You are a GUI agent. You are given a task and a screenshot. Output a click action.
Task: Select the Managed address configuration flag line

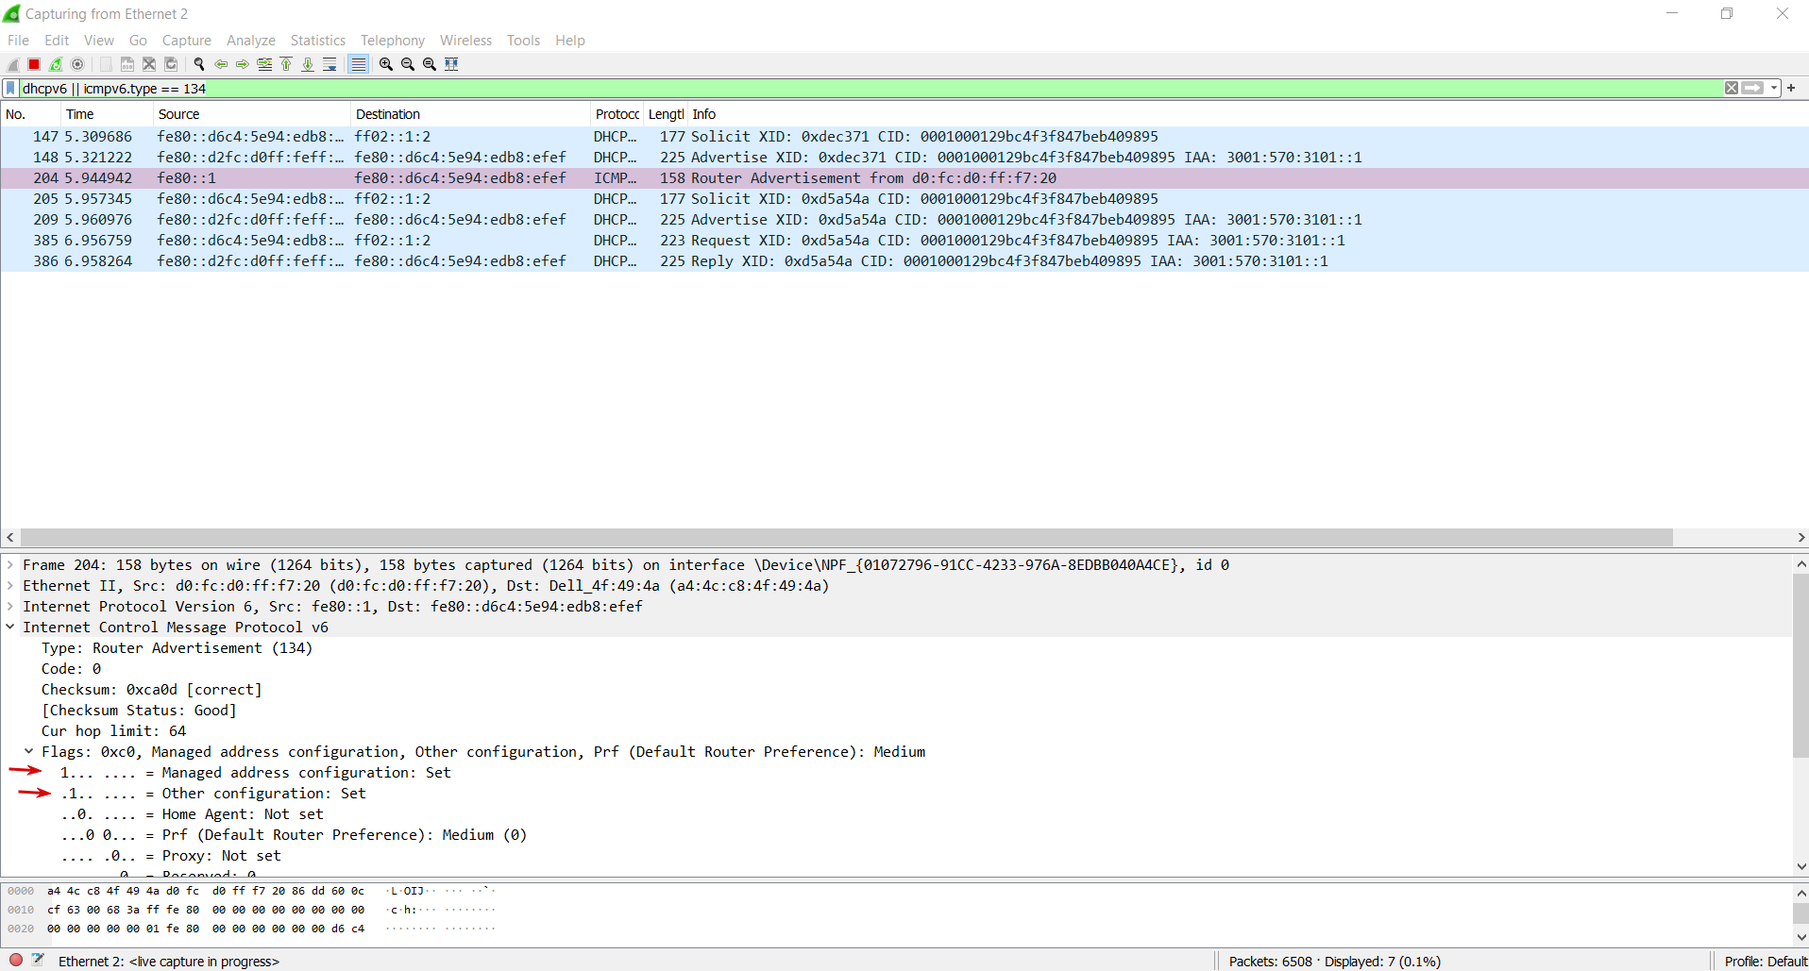click(256, 773)
